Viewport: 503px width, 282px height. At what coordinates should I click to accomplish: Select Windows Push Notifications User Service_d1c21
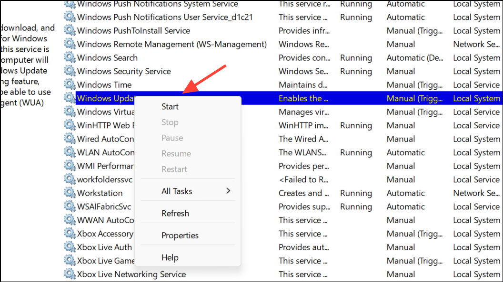[x=165, y=17]
